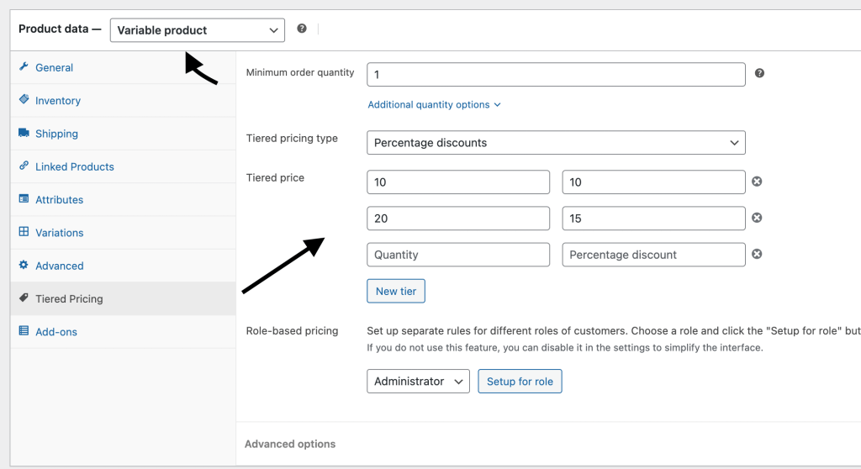Click the New tier button
Viewport: 861px width, 469px height.
[396, 292]
